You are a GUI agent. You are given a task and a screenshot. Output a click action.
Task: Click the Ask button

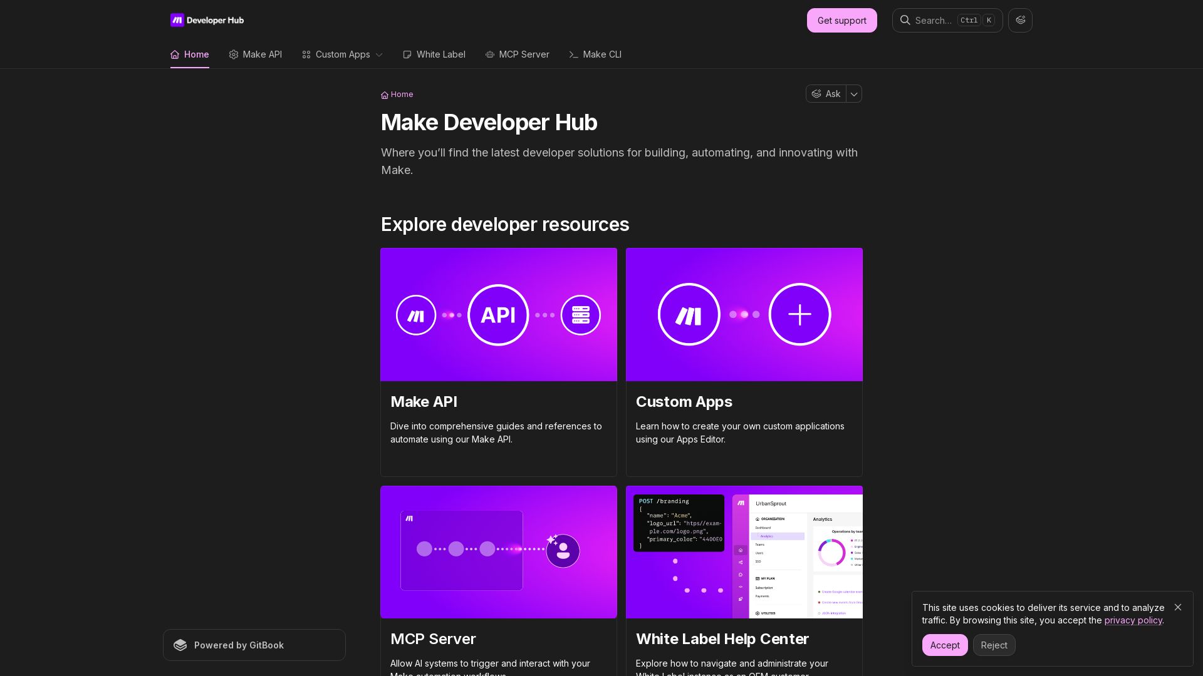(x=826, y=94)
